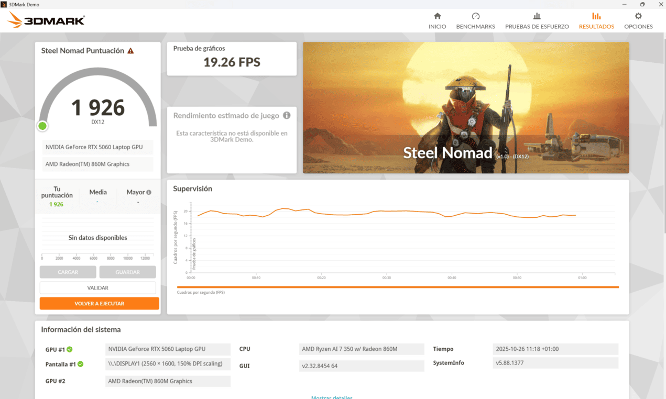Click green check icon next to GPU #1
This screenshot has height=399, width=666.
click(x=70, y=349)
